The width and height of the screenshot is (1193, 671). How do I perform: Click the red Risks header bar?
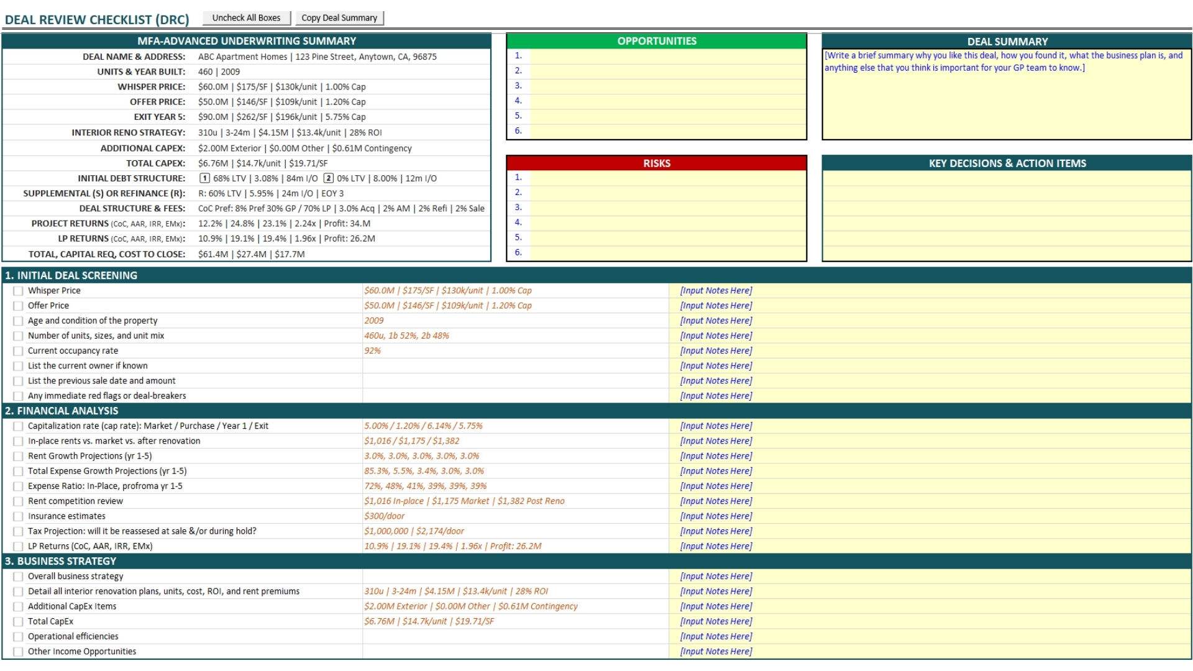(x=656, y=163)
